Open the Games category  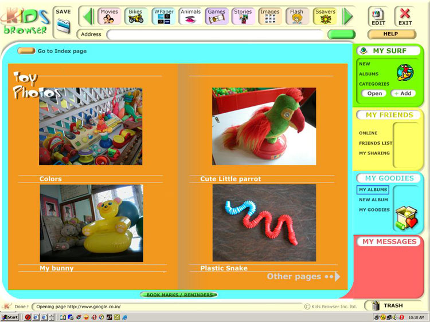click(216, 16)
